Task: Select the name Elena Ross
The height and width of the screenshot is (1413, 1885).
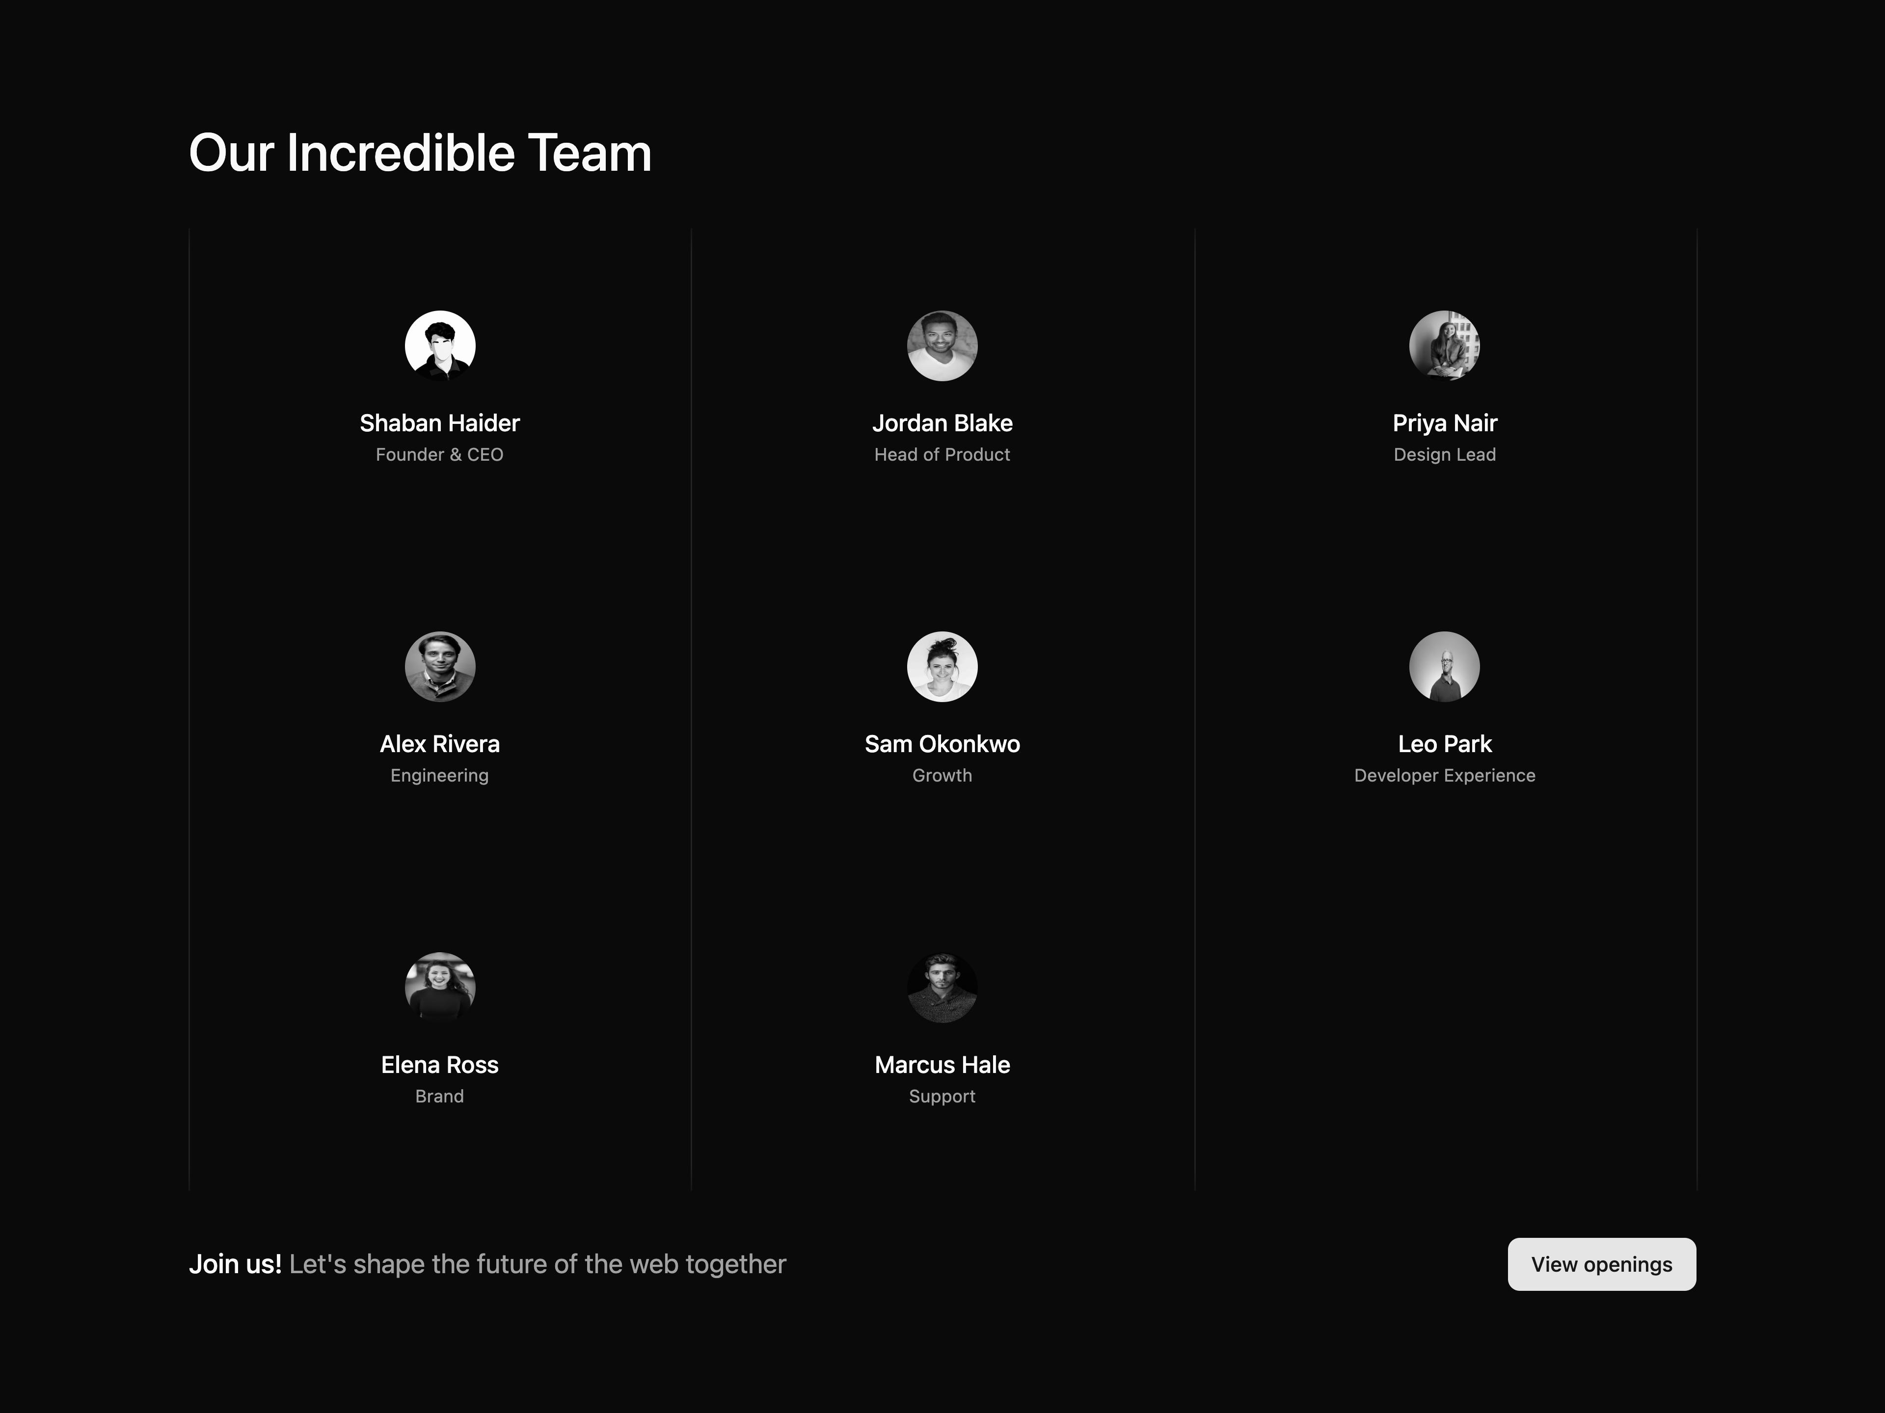Action: tap(440, 1065)
